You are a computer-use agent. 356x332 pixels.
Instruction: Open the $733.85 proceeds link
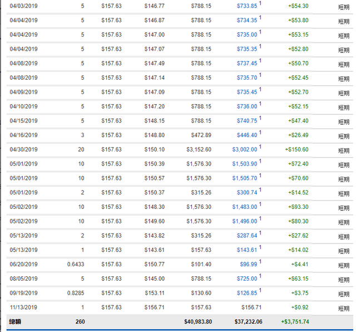247,6
